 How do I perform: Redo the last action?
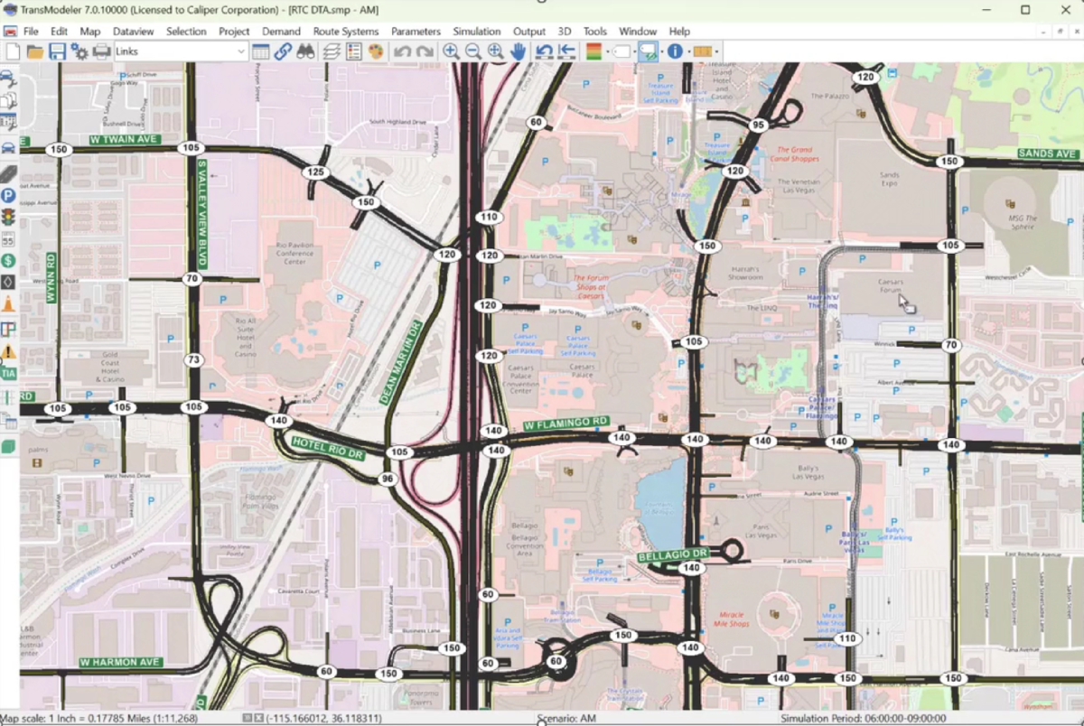[425, 51]
